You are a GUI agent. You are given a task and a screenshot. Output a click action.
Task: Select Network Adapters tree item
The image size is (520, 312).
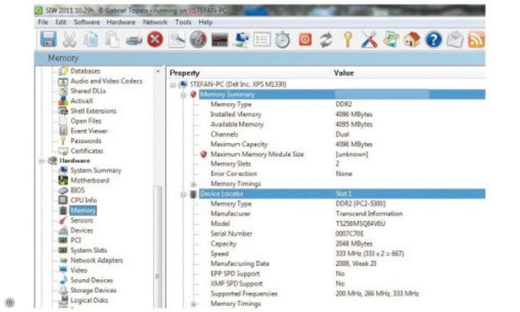click(97, 260)
